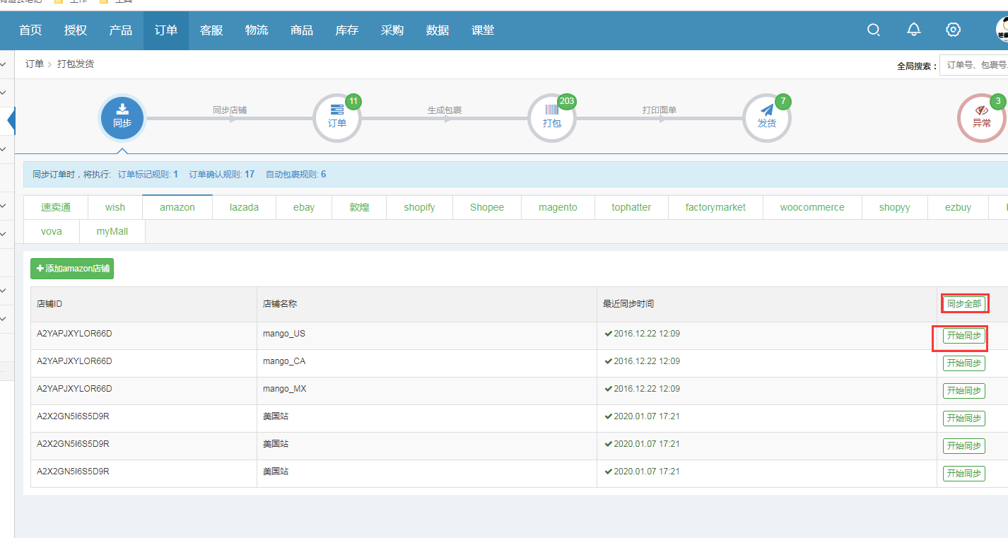Open the search icon in top navigation

pyautogui.click(x=874, y=30)
